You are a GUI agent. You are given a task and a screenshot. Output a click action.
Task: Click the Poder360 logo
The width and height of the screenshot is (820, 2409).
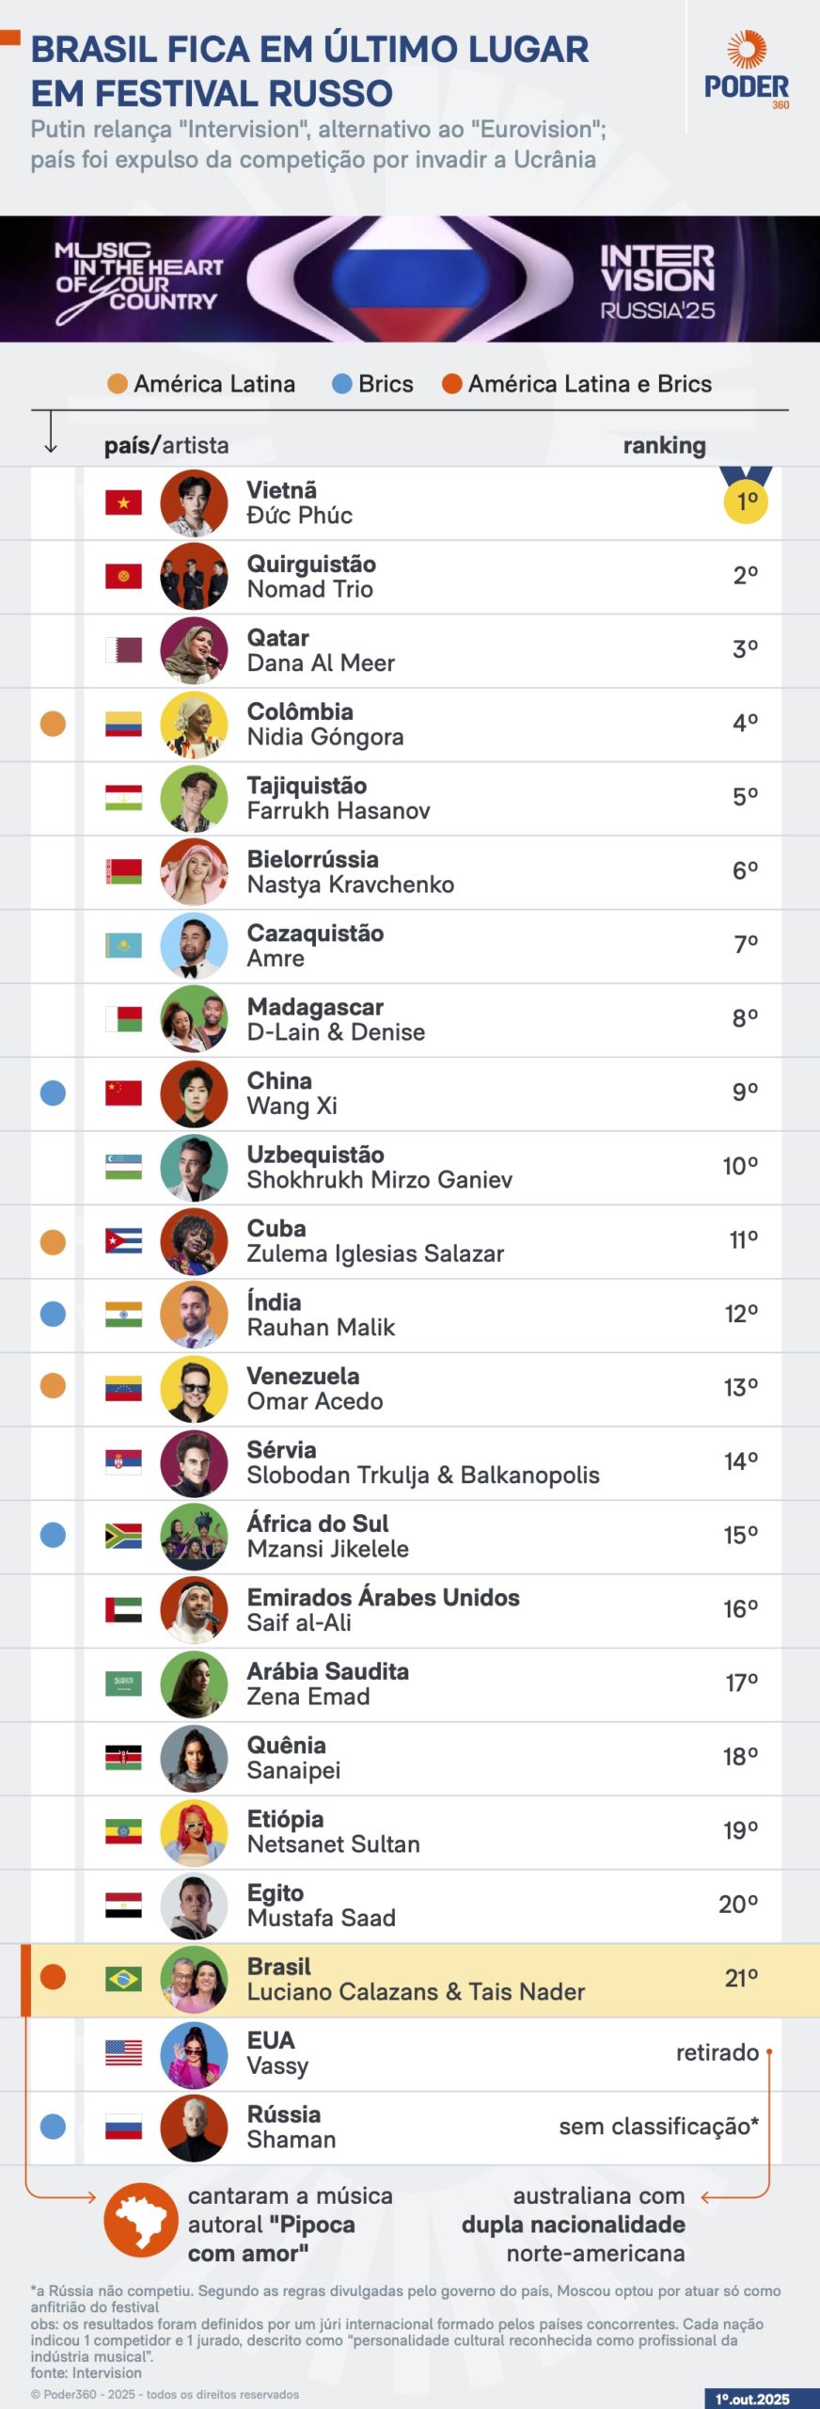747,71
